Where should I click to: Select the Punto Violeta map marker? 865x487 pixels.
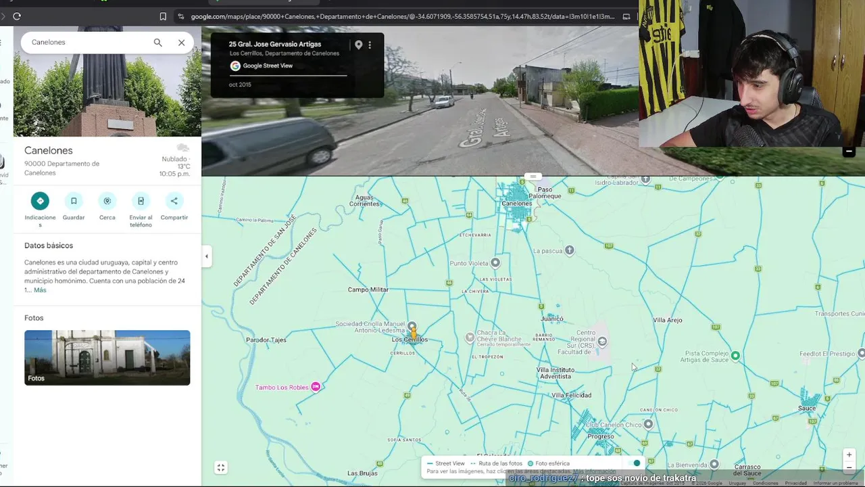pyautogui.click(x=495, y=262)
